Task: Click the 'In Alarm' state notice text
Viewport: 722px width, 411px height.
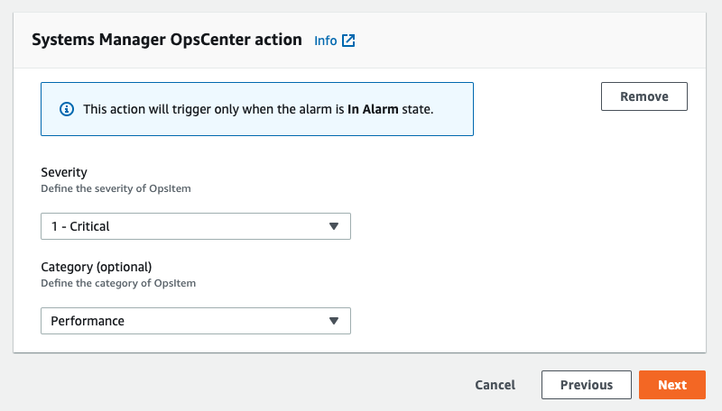Action: pos(258,109)
